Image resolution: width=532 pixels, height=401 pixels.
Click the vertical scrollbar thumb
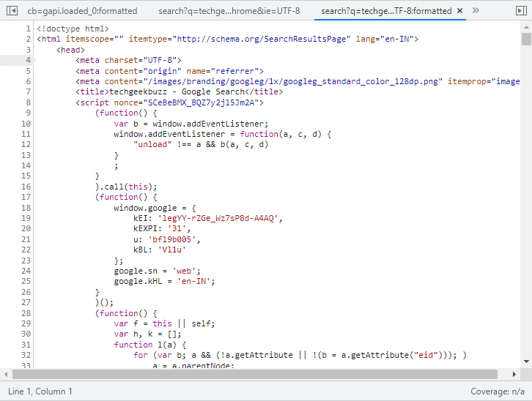(x=526, y=40)
